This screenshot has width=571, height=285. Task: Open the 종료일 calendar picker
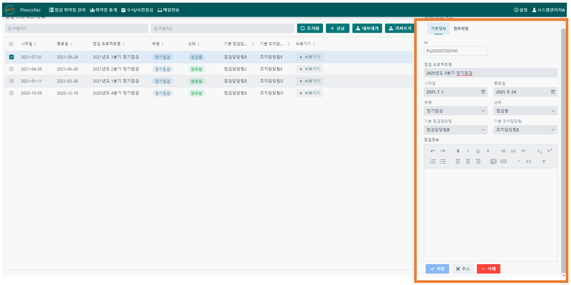(x=553, y=92)
